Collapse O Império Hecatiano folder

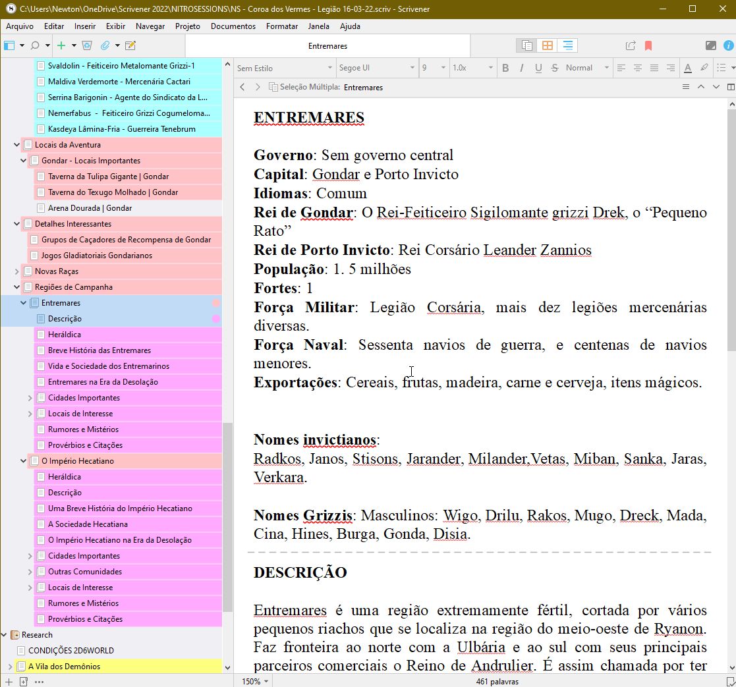[x=24, y=461]
